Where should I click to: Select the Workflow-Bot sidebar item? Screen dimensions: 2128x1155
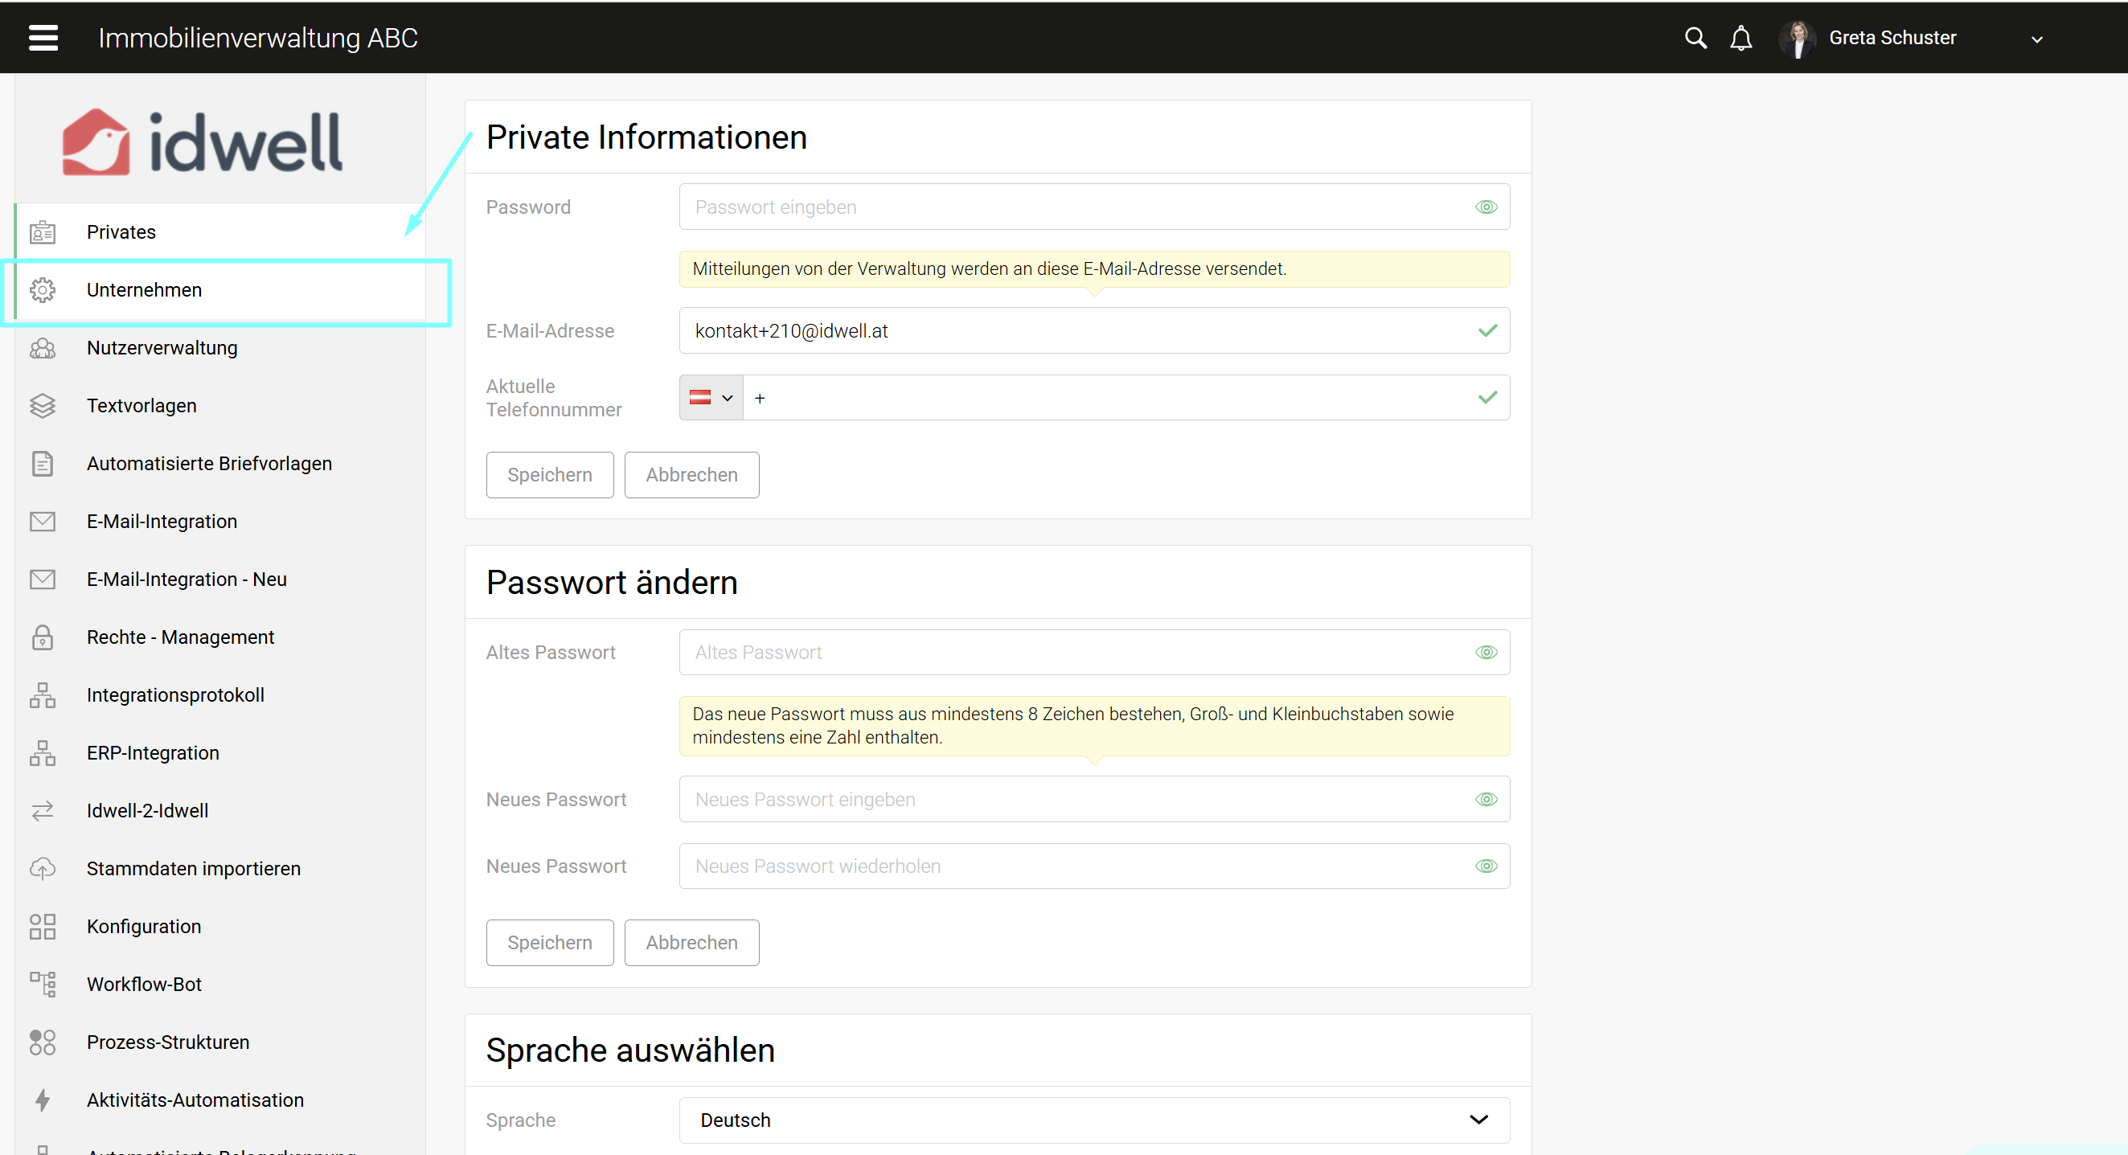[144, 984]
